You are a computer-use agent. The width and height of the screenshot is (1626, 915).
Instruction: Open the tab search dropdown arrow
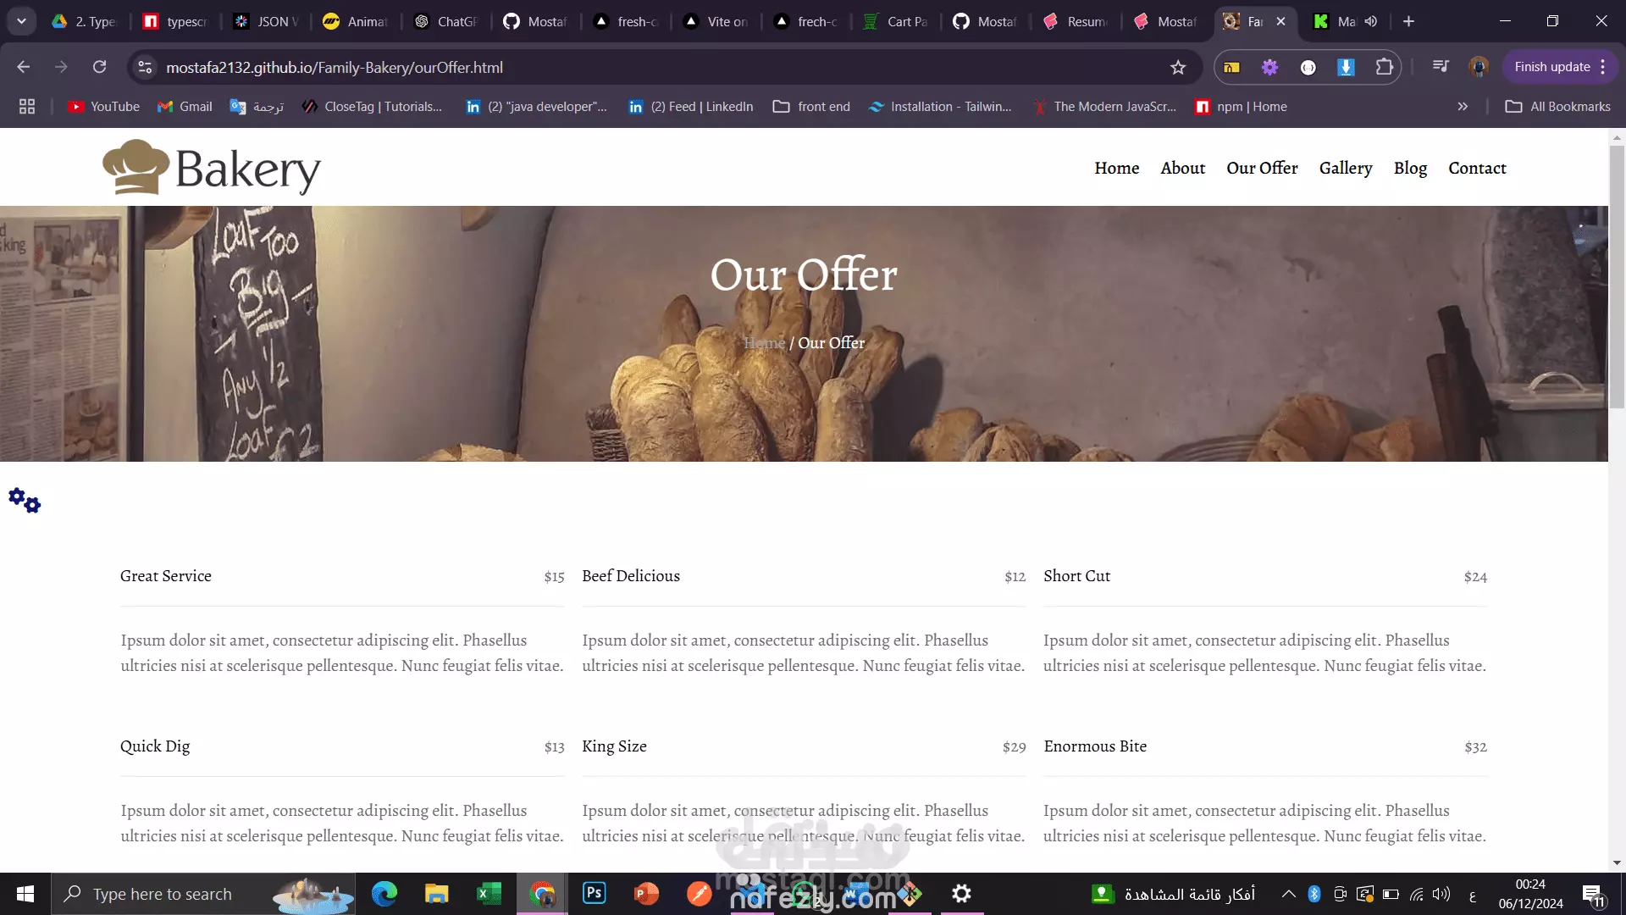[21, 21]
